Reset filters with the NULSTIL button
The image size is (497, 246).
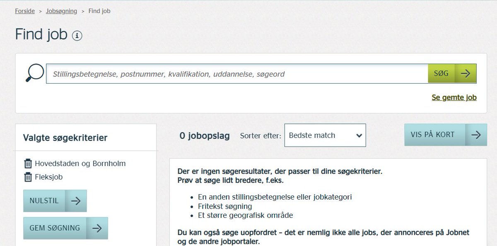pyautogui.click(x=44, y=200)
